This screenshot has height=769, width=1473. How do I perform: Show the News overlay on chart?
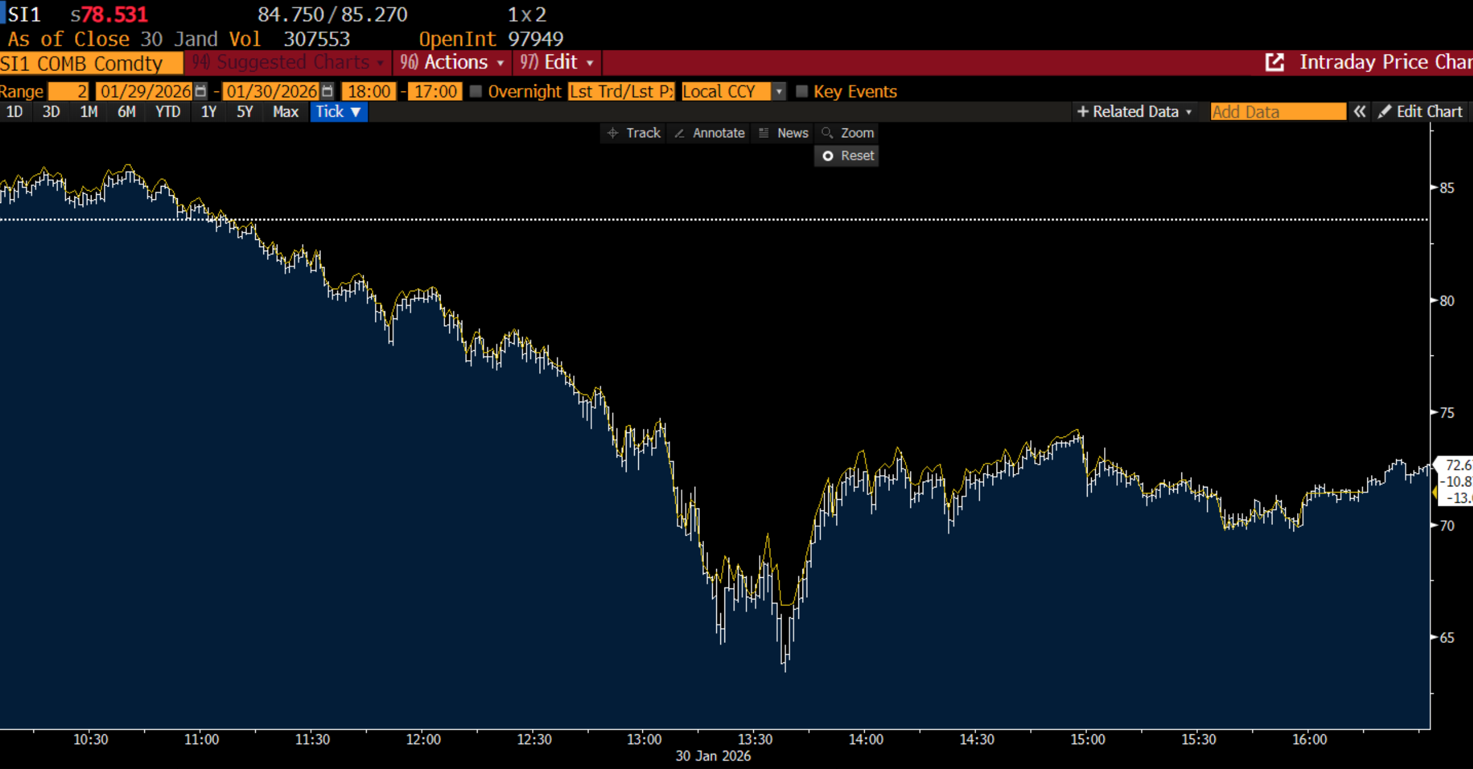(783, 133)
